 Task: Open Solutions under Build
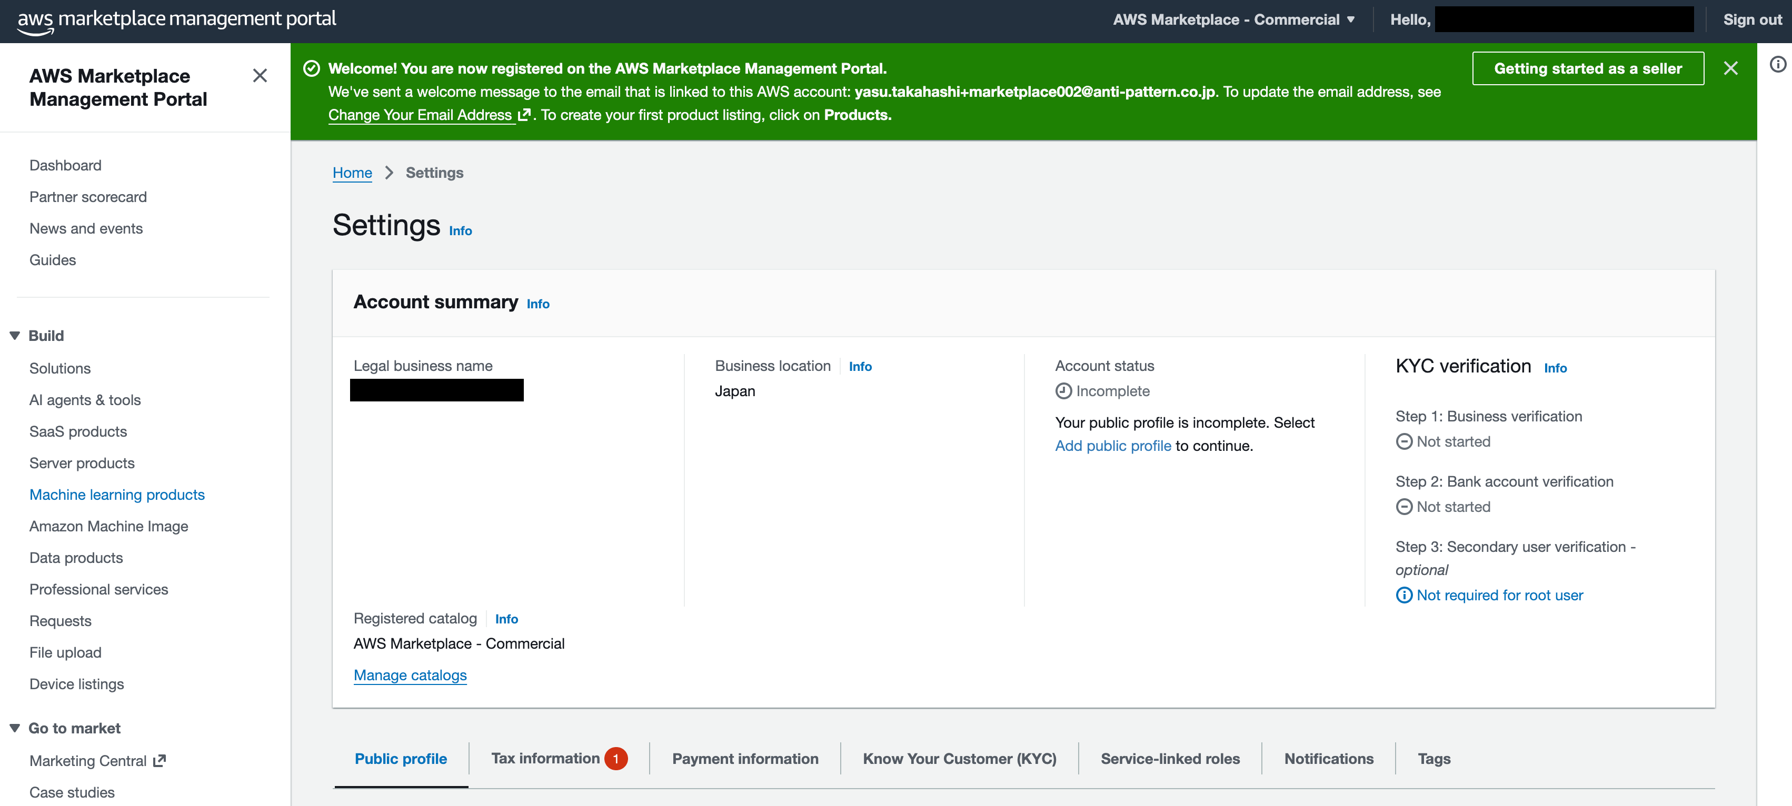(60, 369)
